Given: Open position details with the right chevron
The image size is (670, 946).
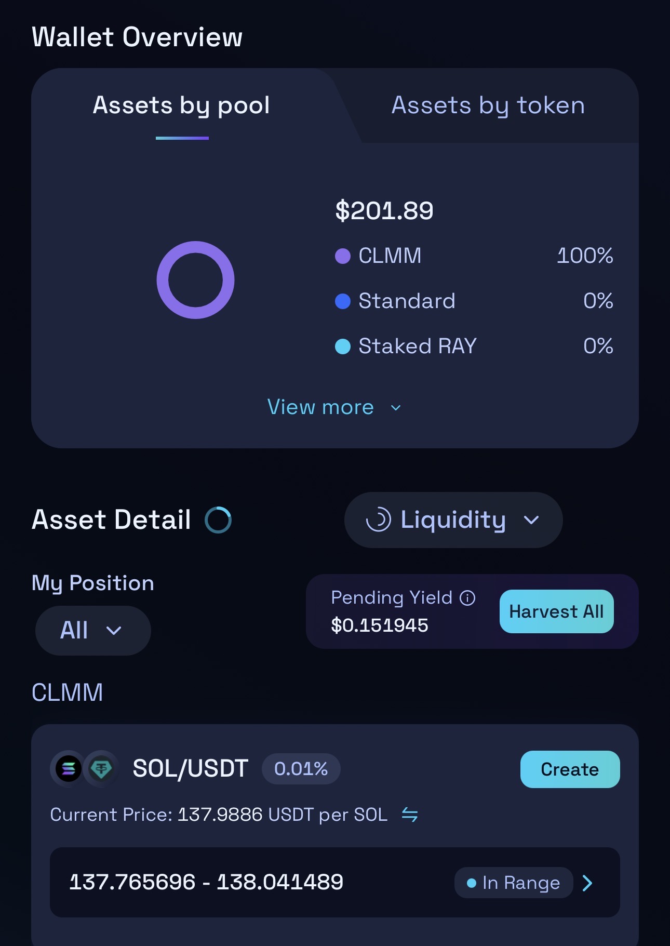Looking at the screenshot, I should [587, 883].
